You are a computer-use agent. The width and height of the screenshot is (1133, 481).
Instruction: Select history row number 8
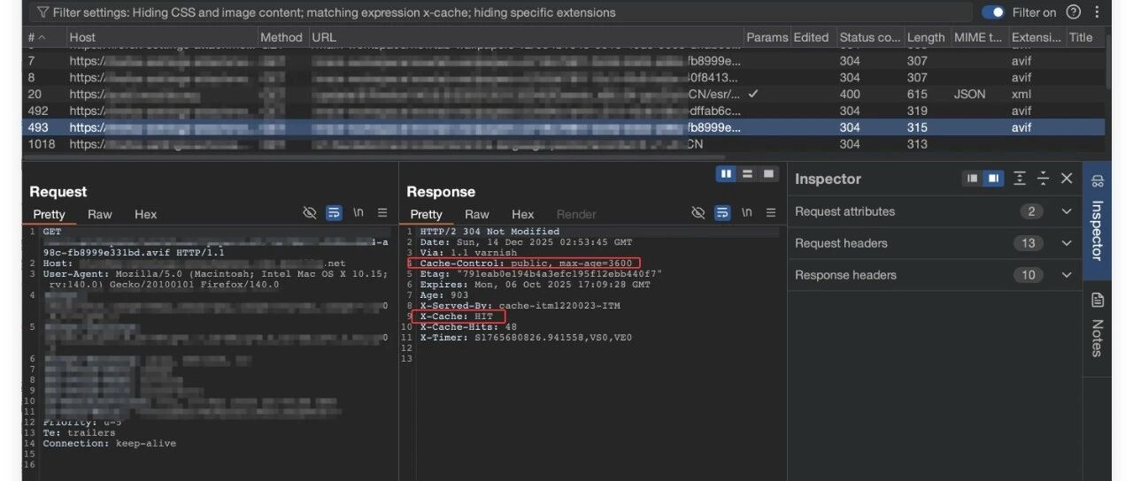(565, 77)
